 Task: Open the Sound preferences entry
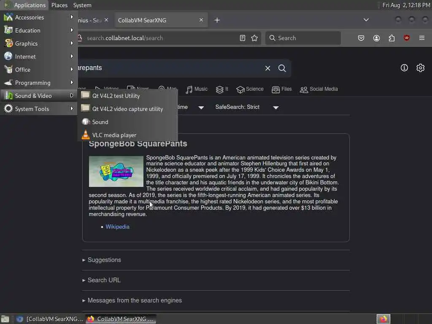[127, 122]
